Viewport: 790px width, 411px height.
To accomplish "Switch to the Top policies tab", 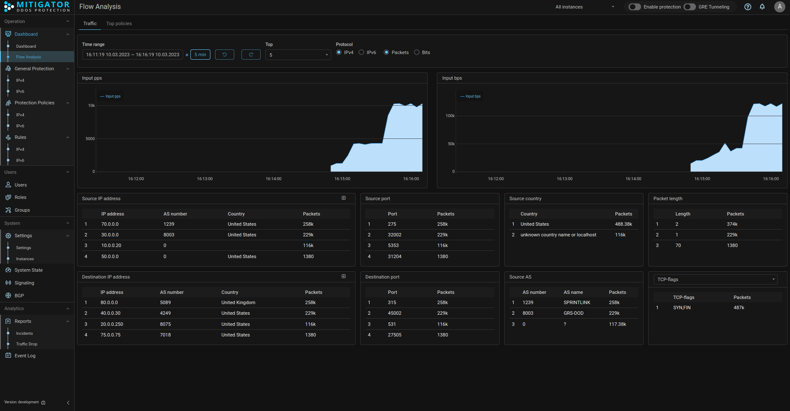I will [x=119, y=23].
